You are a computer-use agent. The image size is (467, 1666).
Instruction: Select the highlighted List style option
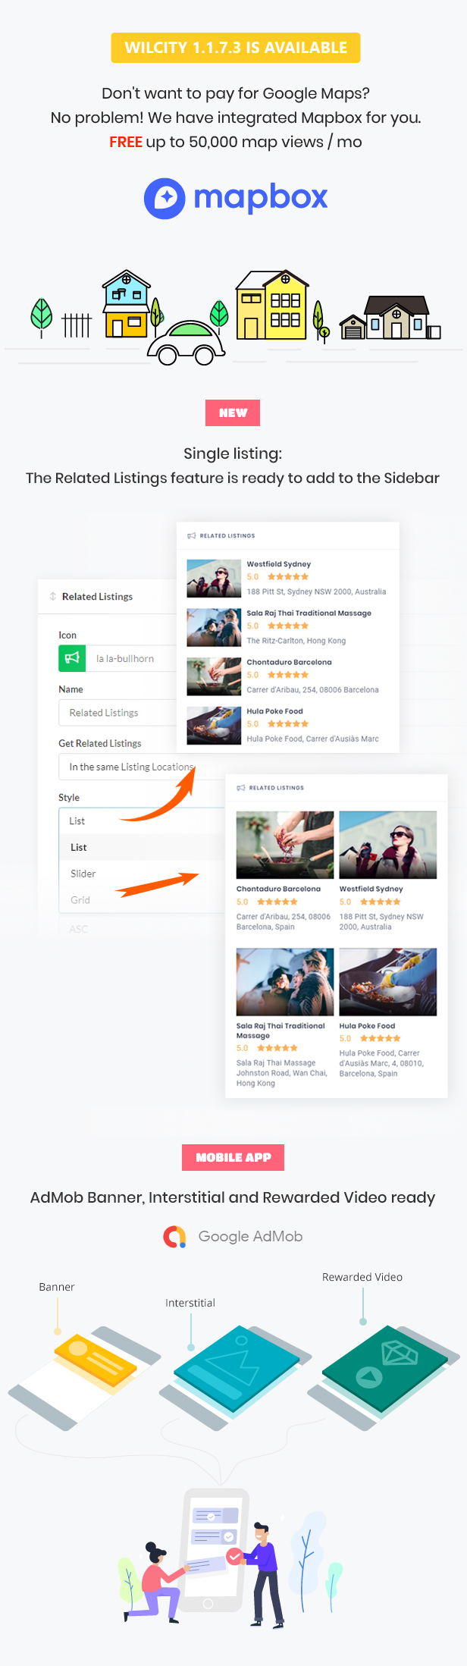pos(79,847)
